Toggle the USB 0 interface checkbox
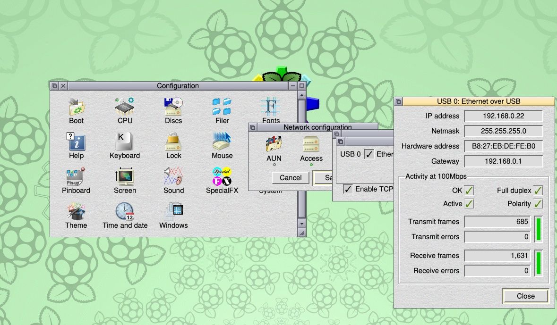The image size is (557, 325). 369,154
